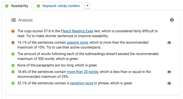This screenshot has height=99, width=183.
Task: Click the Analysis section heading
Action: pos(25,20)
